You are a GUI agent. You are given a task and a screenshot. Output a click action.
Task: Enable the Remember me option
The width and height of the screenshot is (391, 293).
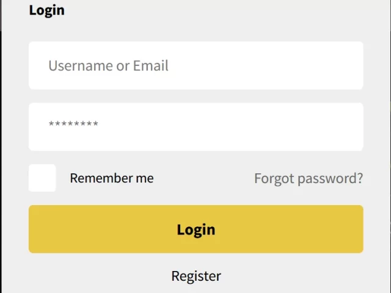point(42,178)
